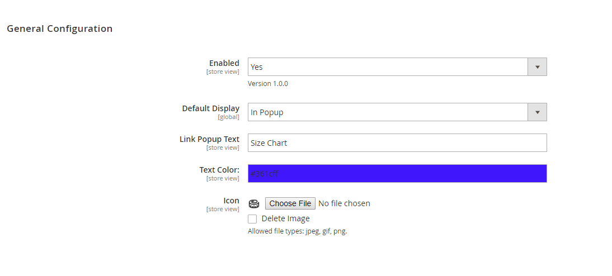612x276 pixels.
Task: Open the Default Display select showing In Popup
Action: tap(397, 112)
